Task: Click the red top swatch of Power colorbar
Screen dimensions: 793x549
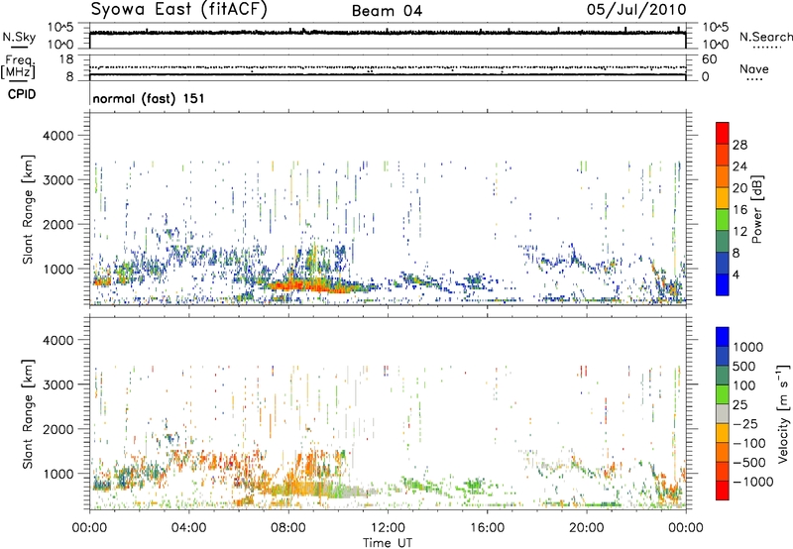Action: [x=723, y=133]
